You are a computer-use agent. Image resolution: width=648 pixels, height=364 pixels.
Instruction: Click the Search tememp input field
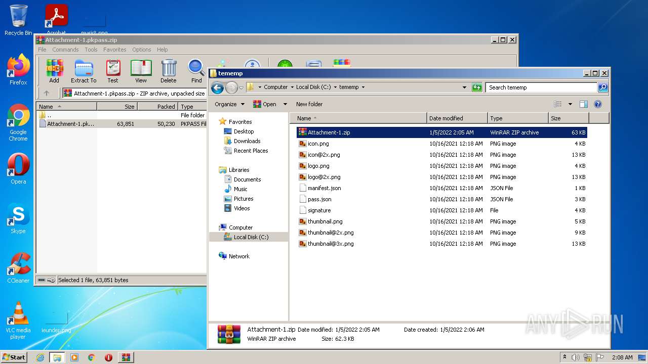click(542, 87)
